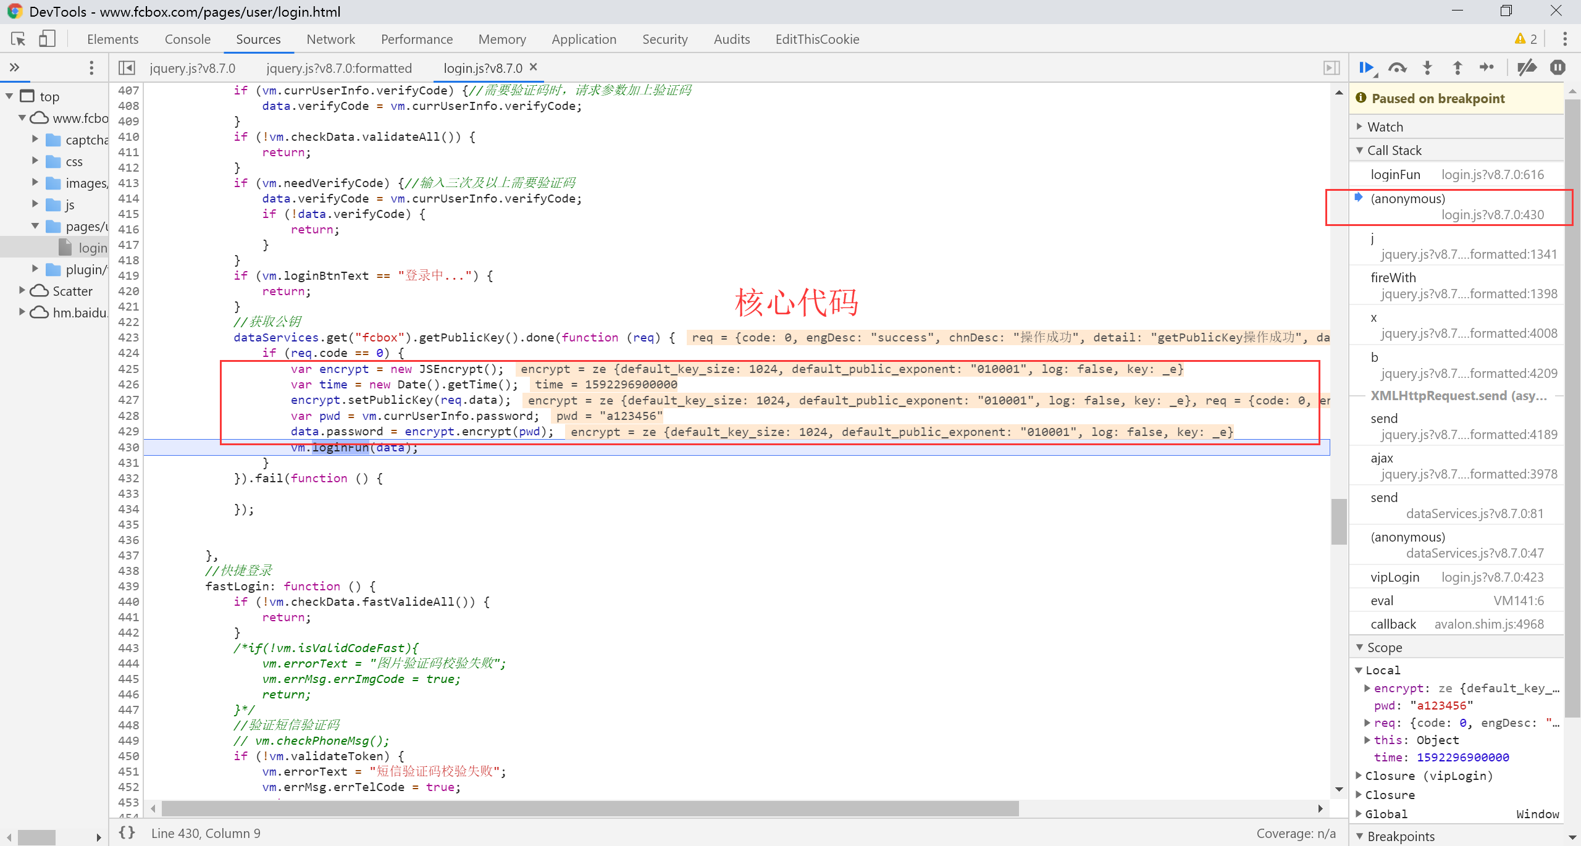Select loginFun call stack frame
Image resolution: width=1581 pixels, height=846 pixels.
(1395, 175)
